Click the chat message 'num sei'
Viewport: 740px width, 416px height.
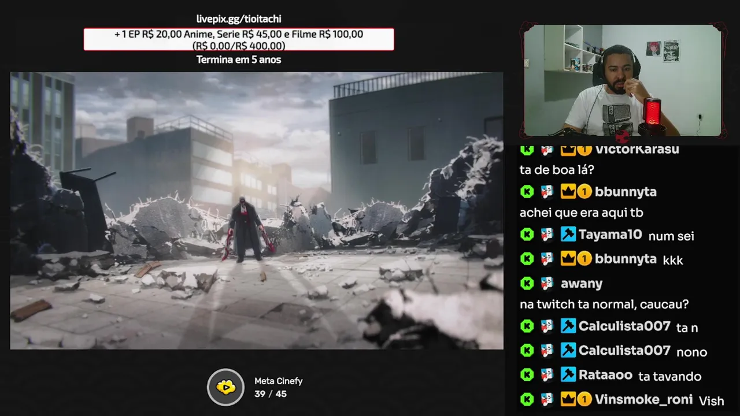click(x=671, y=236)
